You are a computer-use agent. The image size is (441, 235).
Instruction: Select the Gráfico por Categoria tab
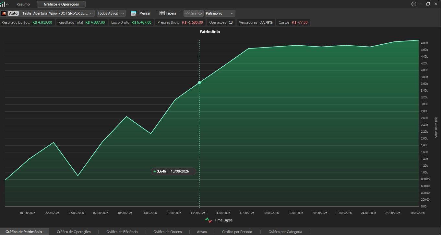click(x=285, y=232)
